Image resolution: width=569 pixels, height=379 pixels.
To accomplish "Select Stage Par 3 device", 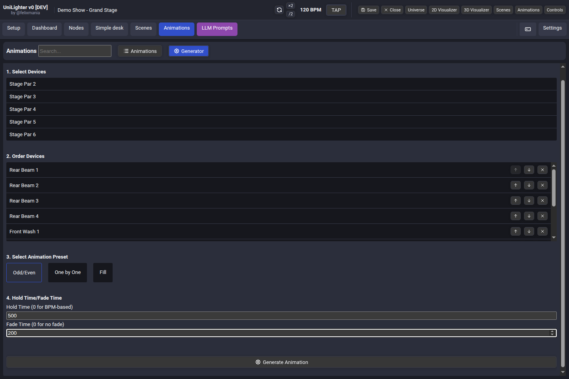I will (281, 97).
